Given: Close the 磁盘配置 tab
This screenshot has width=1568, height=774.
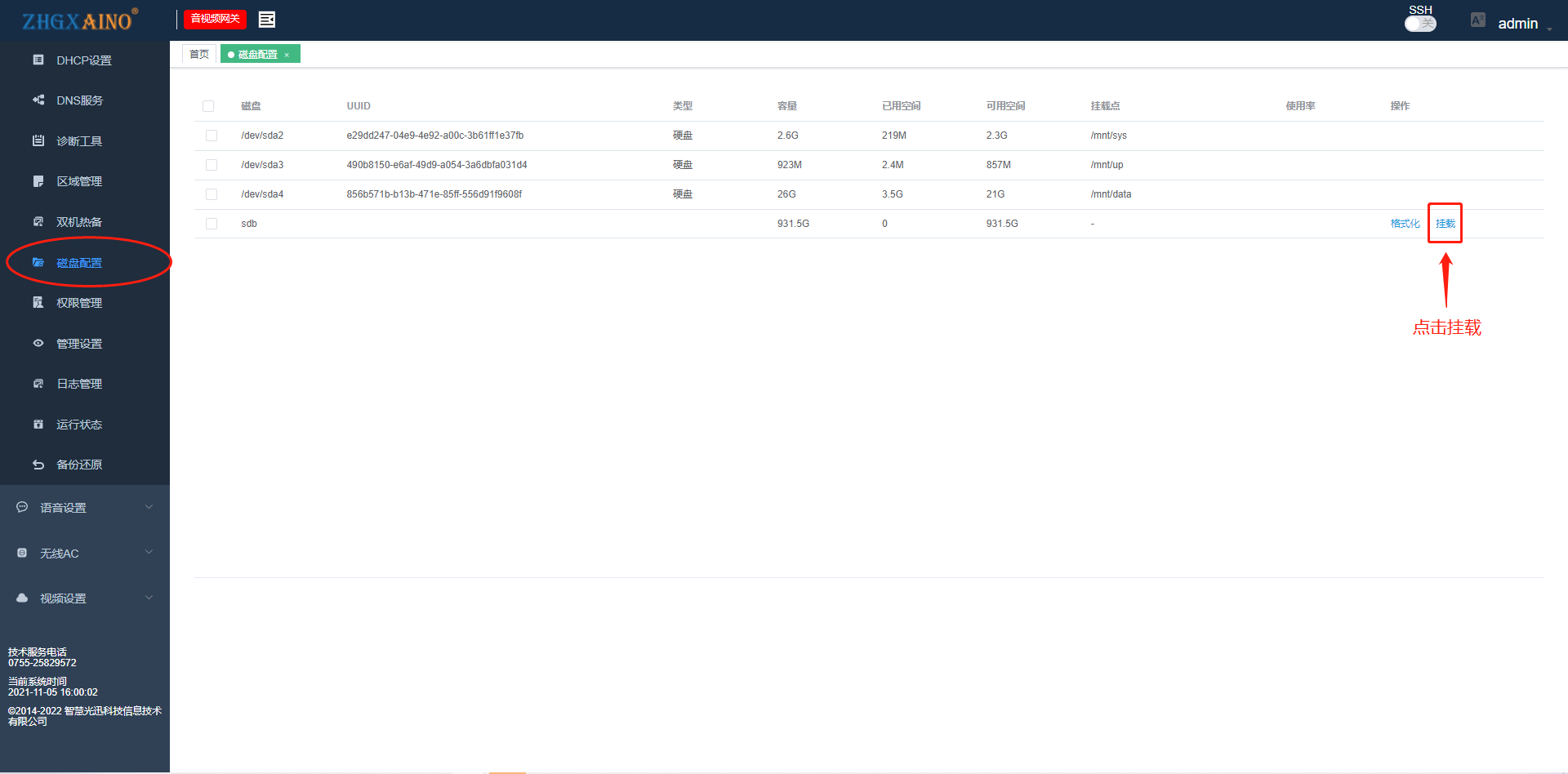Looking at the screenshot, I should (x=287, y=55).
